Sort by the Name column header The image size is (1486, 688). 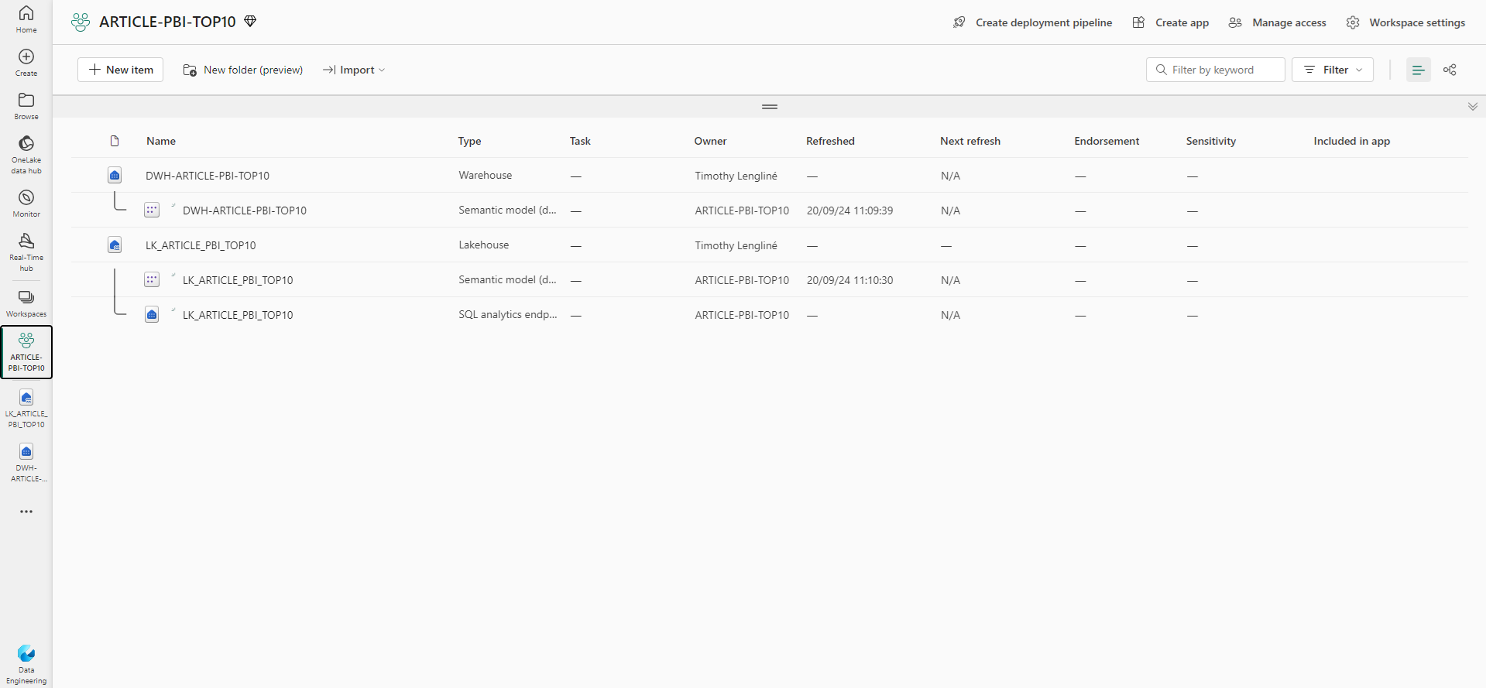click(161, 141)
